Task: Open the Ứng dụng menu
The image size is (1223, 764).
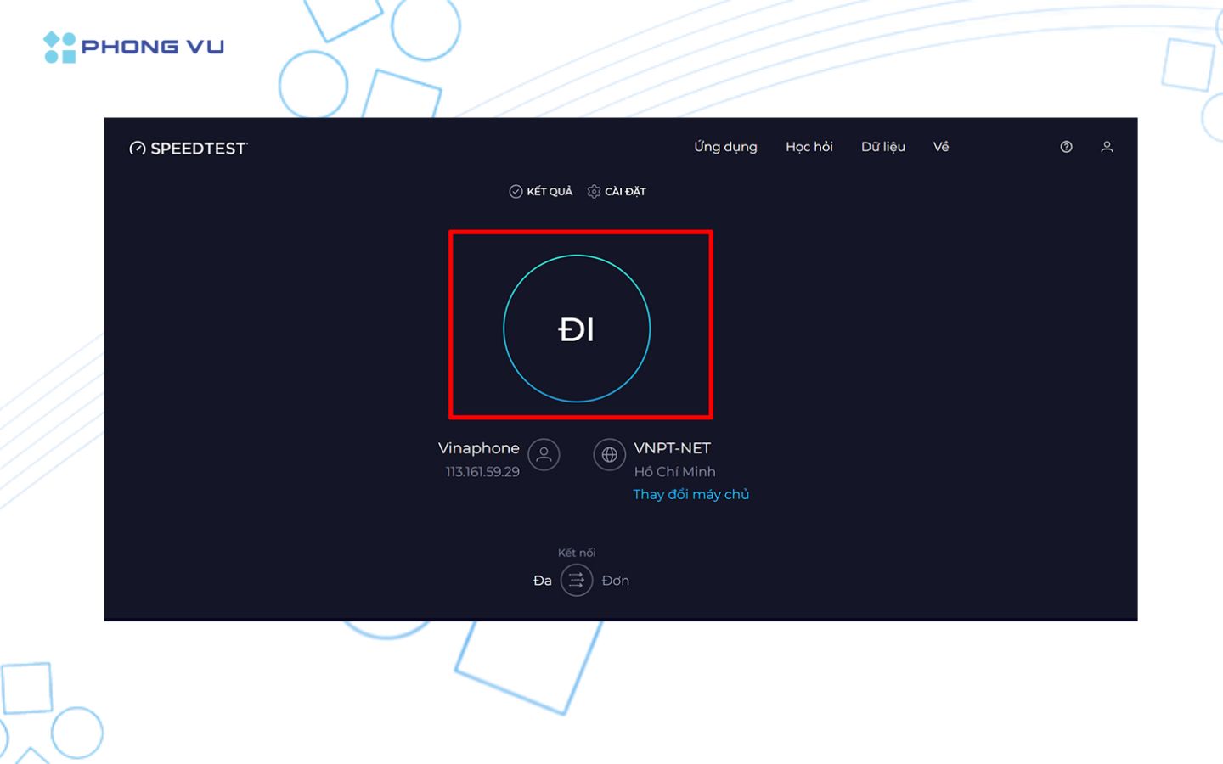Action: [x=725, y=147]
